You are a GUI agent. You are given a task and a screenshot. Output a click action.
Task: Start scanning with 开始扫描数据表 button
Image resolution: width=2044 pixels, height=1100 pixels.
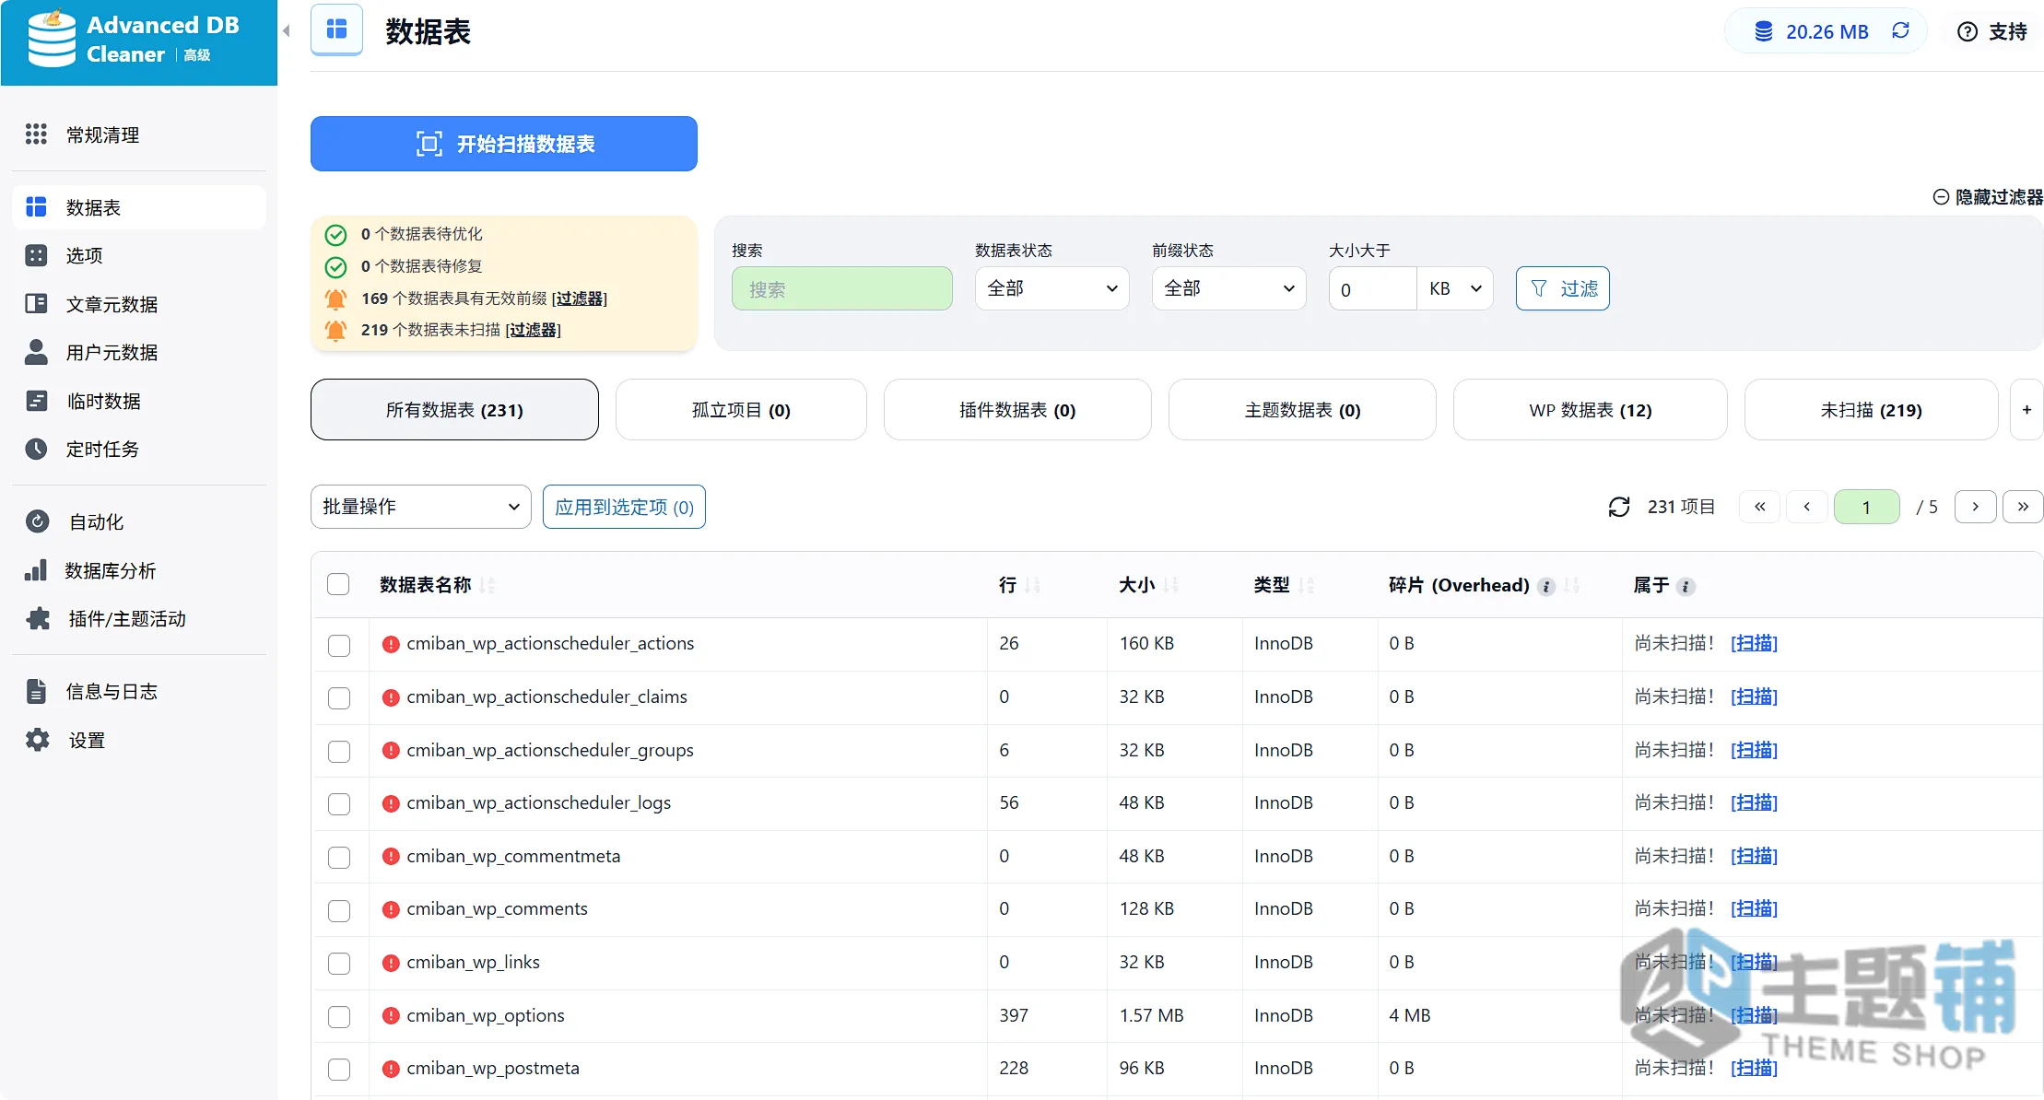coord(503,144)
